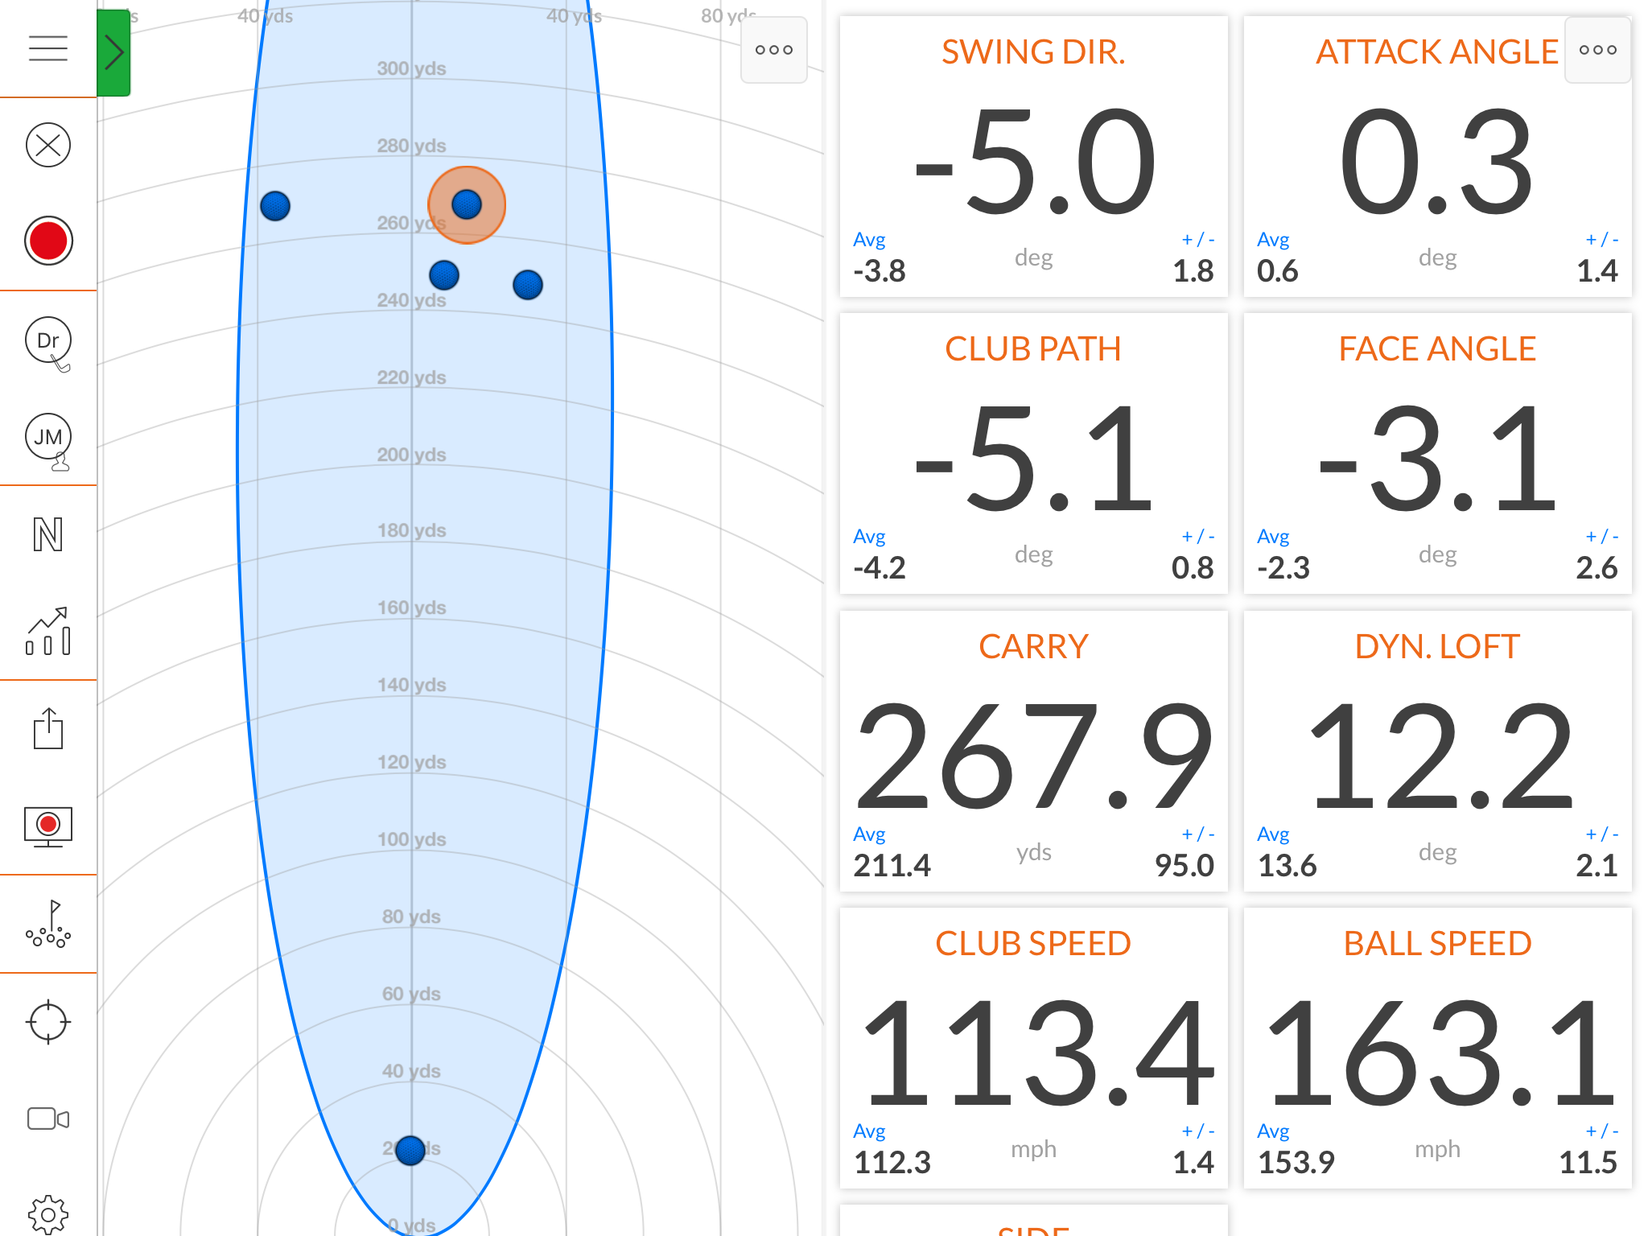Select the 20 yds short shot dot
This screenshot has height=1236, width=1648.
410,1151
